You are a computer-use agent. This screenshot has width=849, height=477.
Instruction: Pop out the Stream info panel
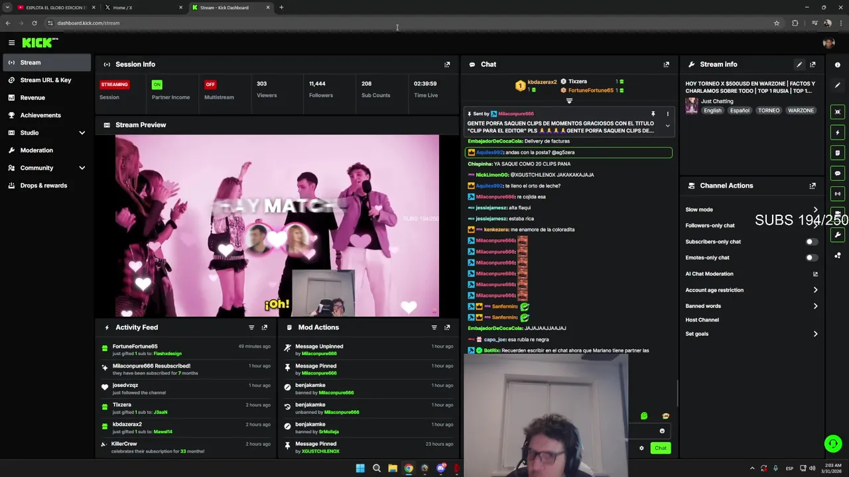(x=813, y=64)
